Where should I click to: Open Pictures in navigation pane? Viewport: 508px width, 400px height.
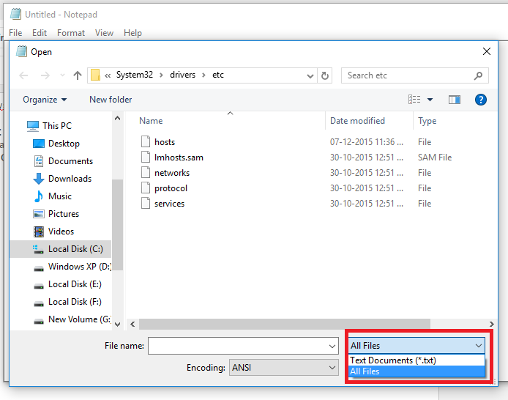coord(64,214)
